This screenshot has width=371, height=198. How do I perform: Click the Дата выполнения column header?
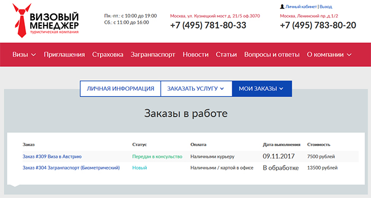tap(281, 144)
